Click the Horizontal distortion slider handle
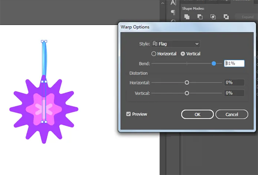The image size is (258, 175). point(187,82)
